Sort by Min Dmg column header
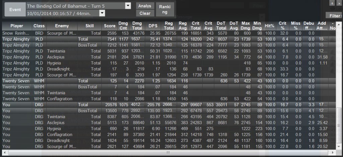 pyautogui.click(x=257, y=26)
